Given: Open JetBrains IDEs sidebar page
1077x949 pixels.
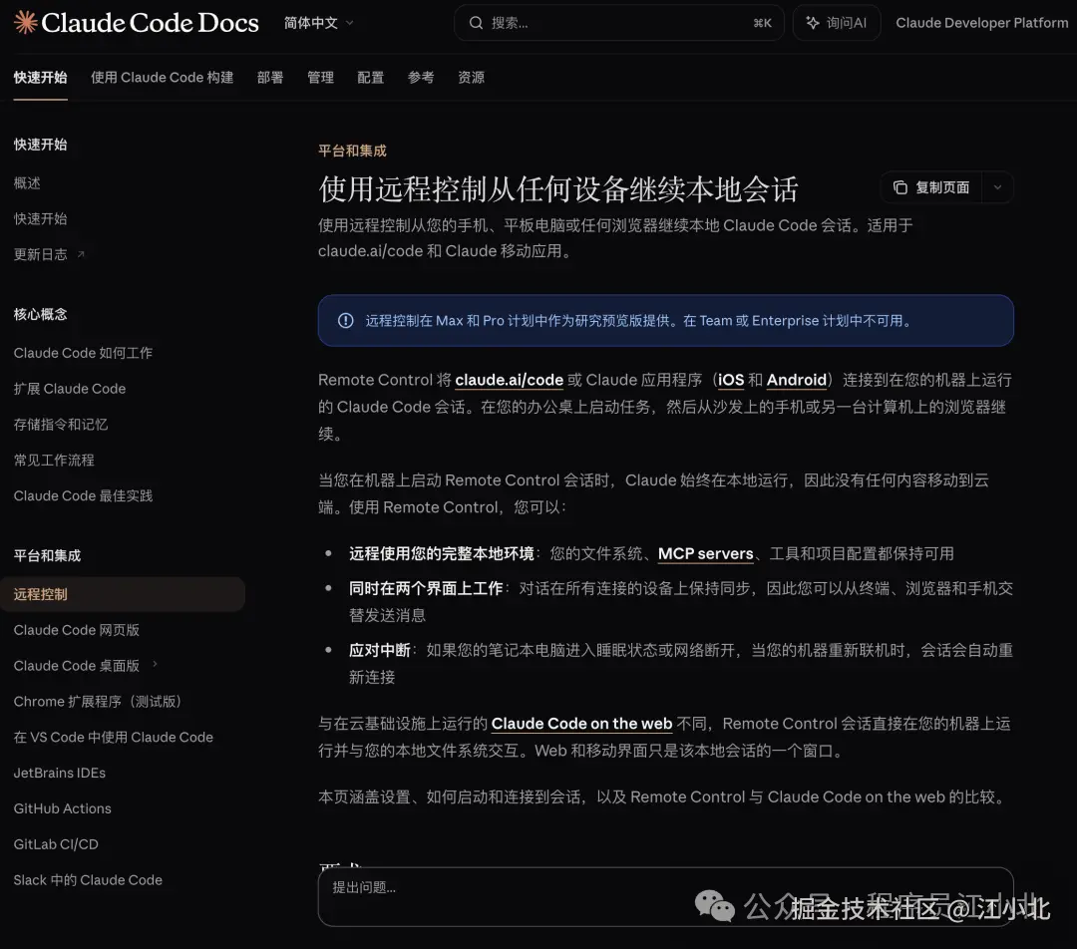Looking at the screenshot, I should tap(60, 773).
